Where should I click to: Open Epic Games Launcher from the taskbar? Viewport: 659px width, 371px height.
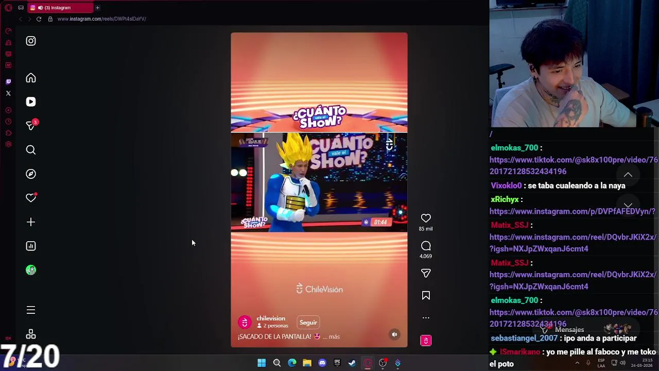337,363
